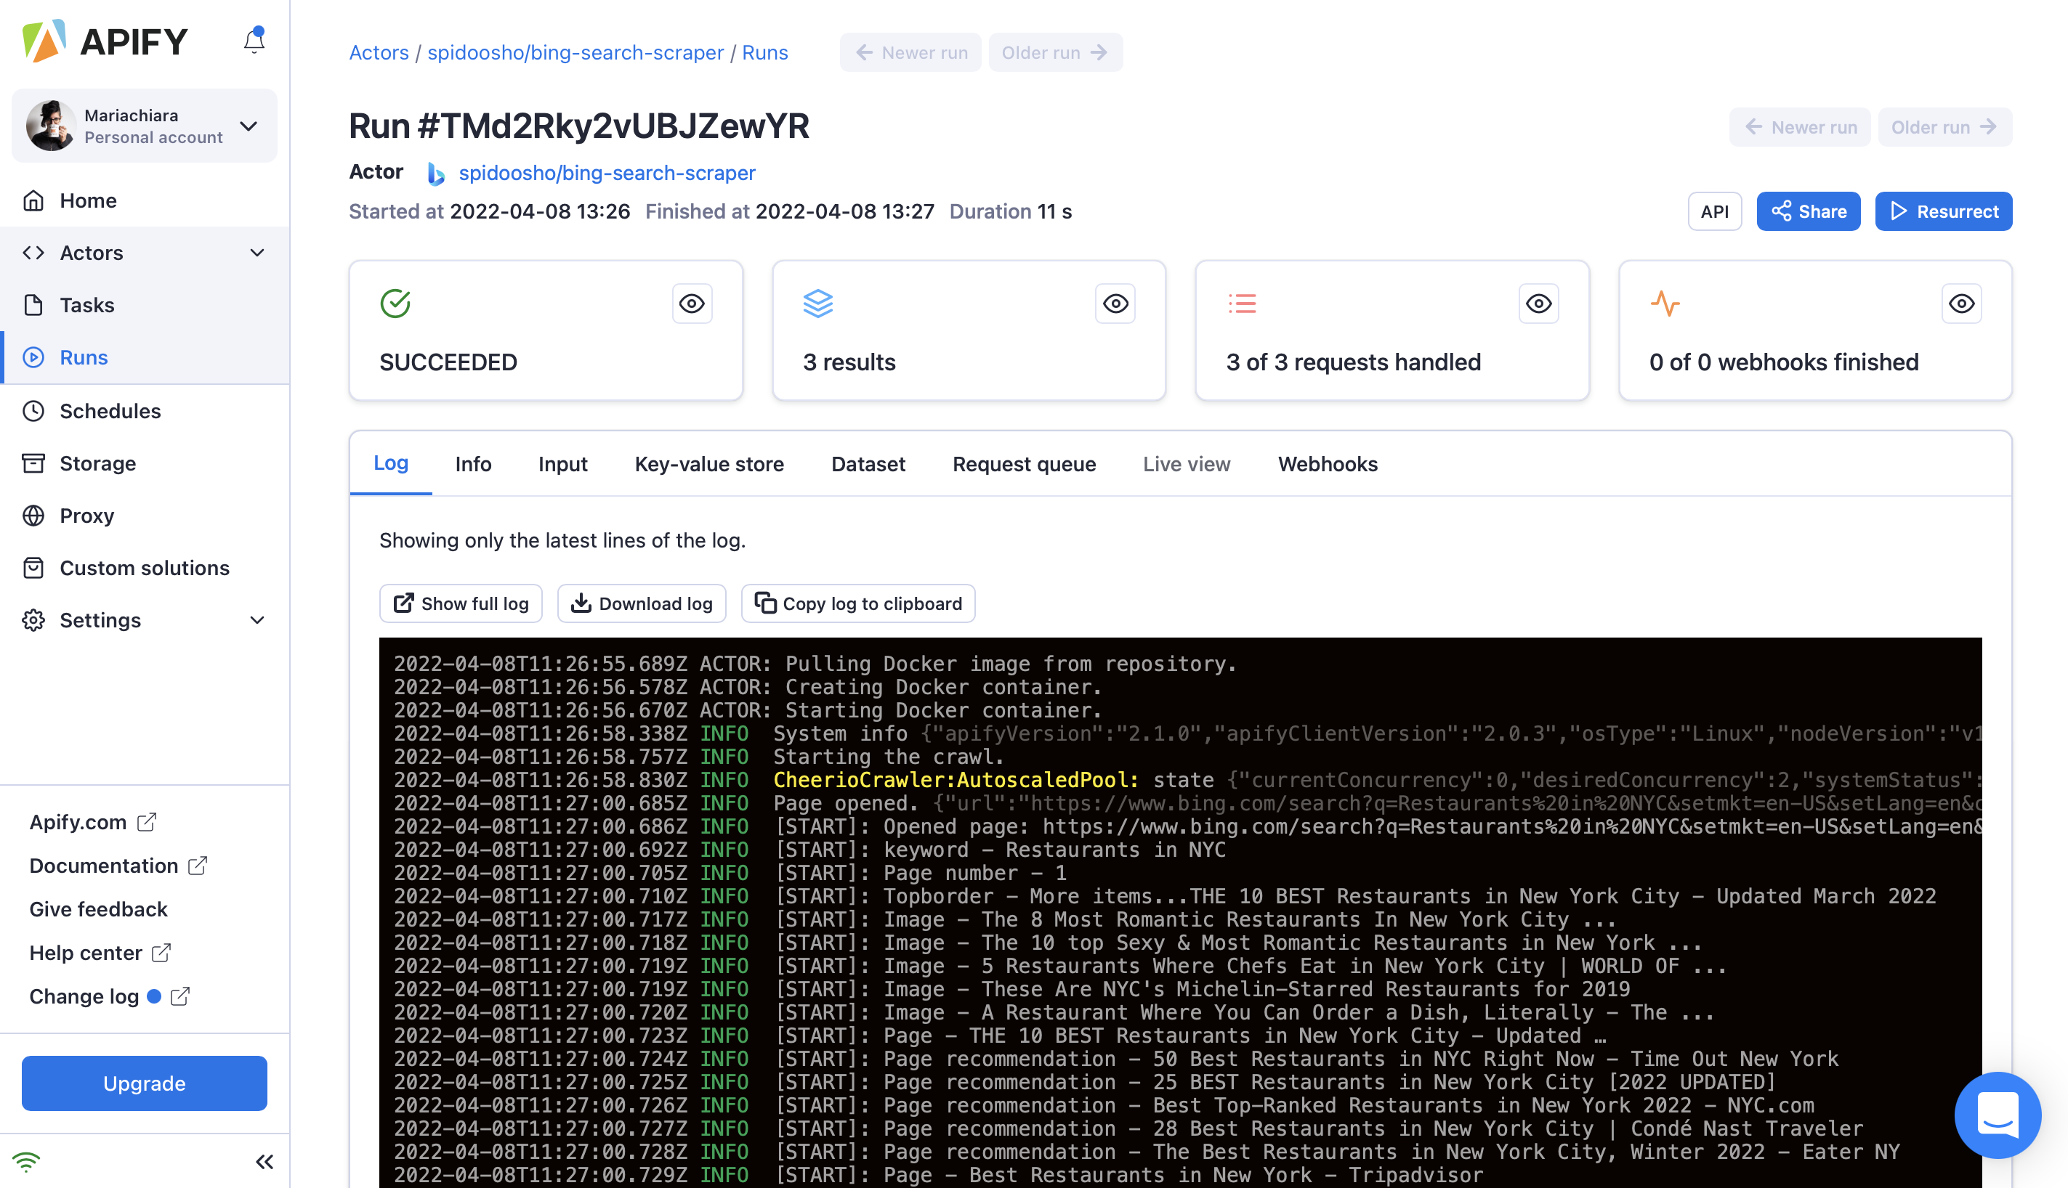
Task: Click Show full log button
Action: [461, 603]
